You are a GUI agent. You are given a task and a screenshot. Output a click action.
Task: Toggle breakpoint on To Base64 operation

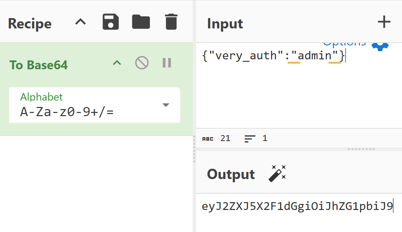(x=167, y=63)
